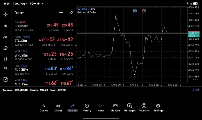The image size is (202, 120).
Task: Open the News tab
Action: (101, 108)
